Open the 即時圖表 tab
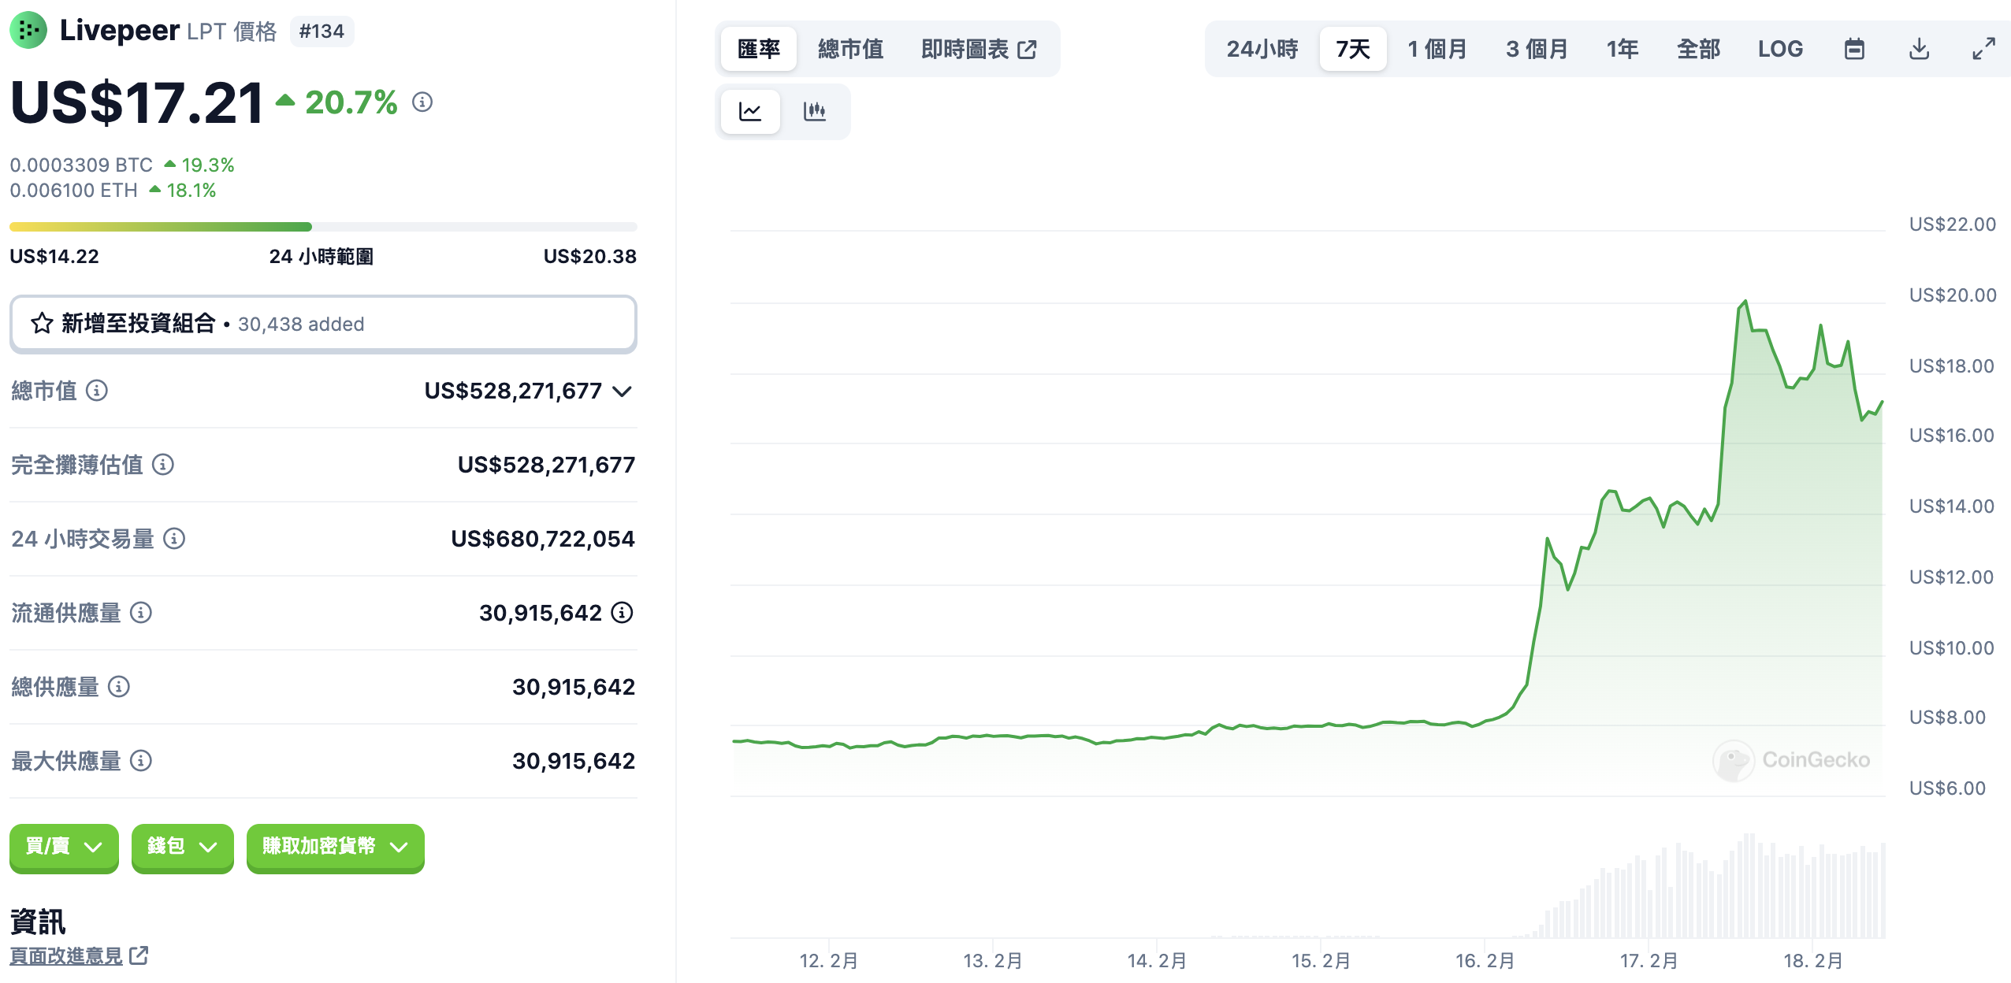Viewport: 2011px width, 983px height. point(978,50)
